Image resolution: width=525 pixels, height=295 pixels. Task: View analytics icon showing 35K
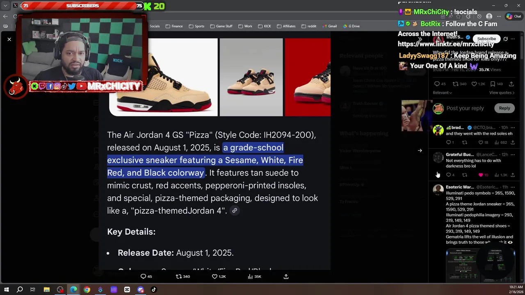[250, 277]
